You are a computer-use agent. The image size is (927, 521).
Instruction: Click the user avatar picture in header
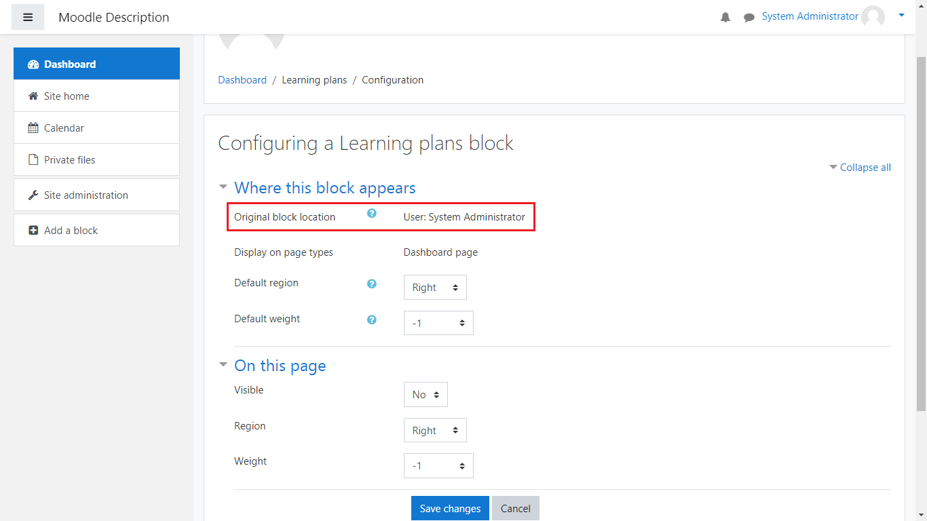click(x=873, y=17)
